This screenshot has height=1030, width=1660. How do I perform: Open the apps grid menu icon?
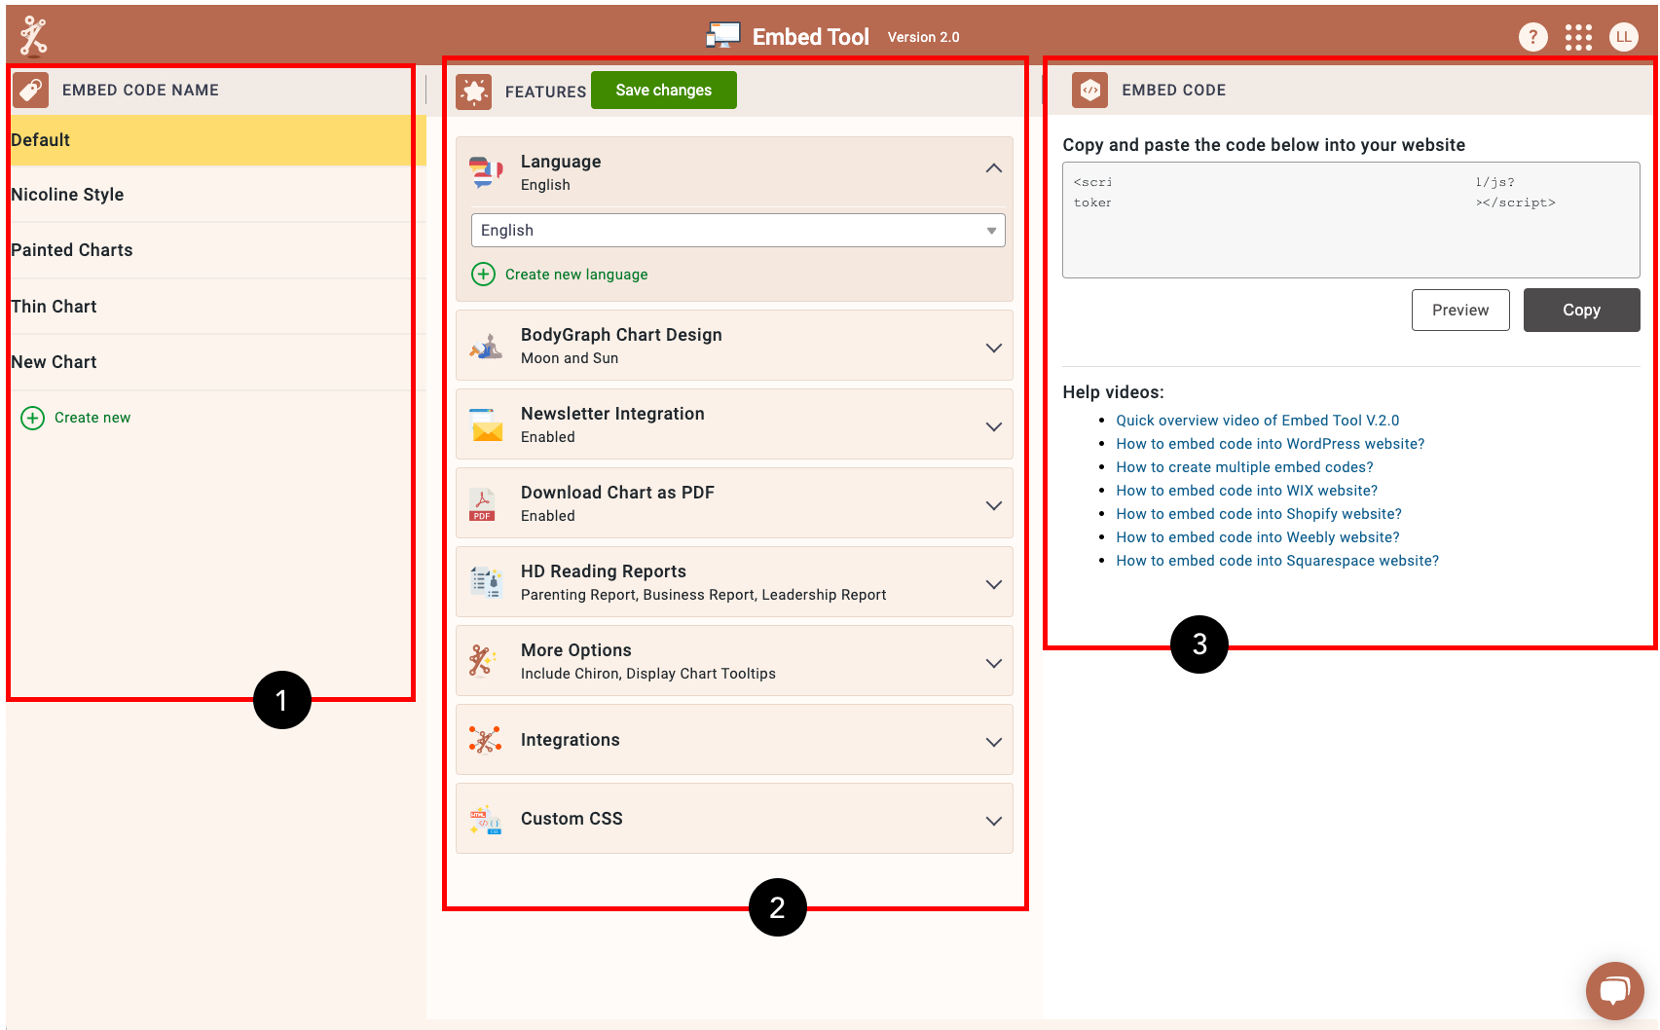pyautogui.click(x=1578, y=37)
